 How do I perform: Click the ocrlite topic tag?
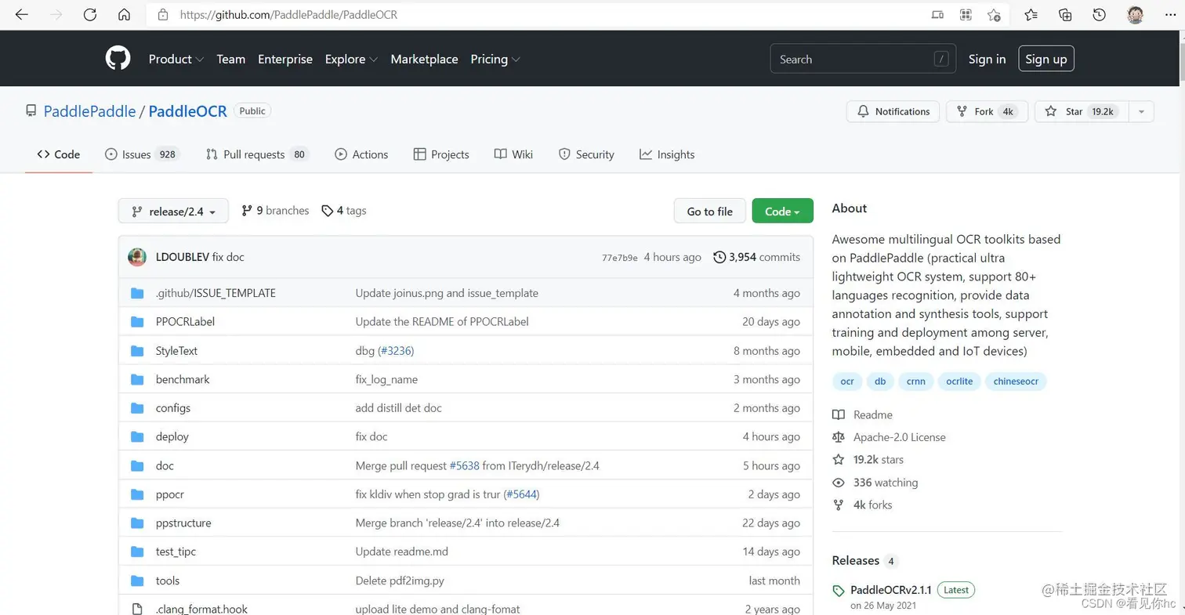tap(959, 382)
